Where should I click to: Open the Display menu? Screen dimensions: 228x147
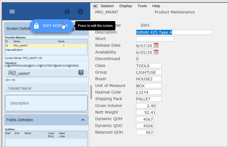coord(126,6)
